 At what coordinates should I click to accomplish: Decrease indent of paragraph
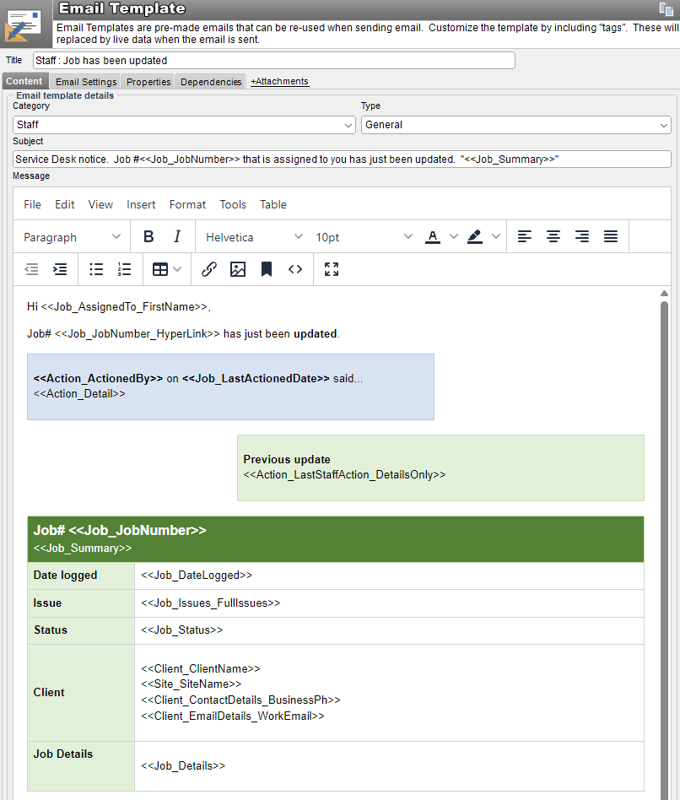[x=31, y=269]
